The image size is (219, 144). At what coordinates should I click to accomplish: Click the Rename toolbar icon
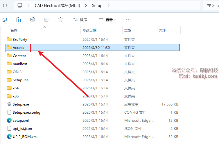[33, 20]
